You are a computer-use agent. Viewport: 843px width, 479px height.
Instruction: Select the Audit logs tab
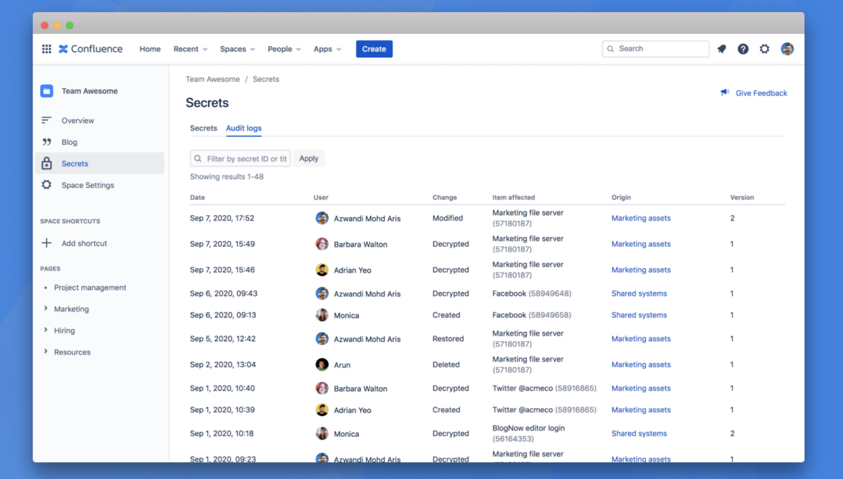coord(244,128)
